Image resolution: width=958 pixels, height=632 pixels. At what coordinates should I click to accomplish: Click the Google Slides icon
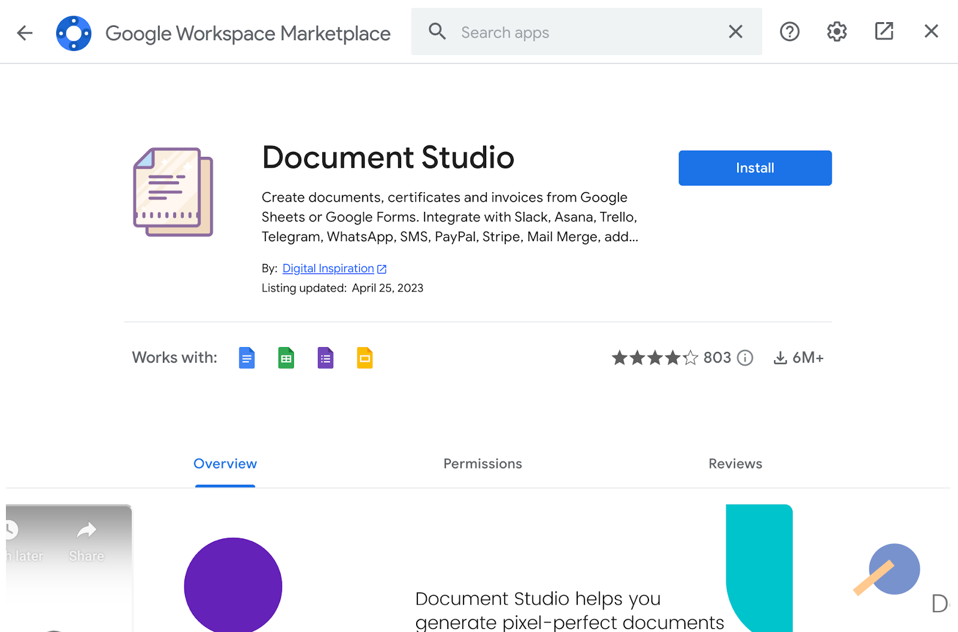(x=365, y=358)
